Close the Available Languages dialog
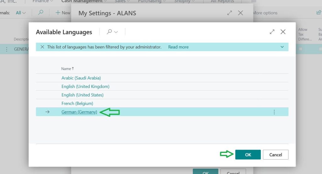 [283, 32]
